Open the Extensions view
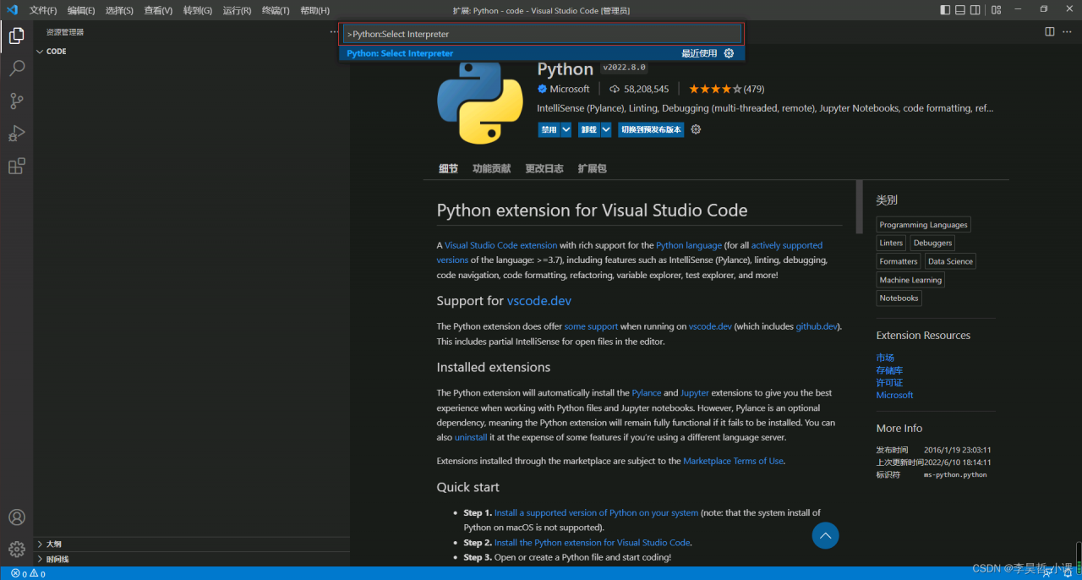1082x580 pixels. (x=16, y=167)
